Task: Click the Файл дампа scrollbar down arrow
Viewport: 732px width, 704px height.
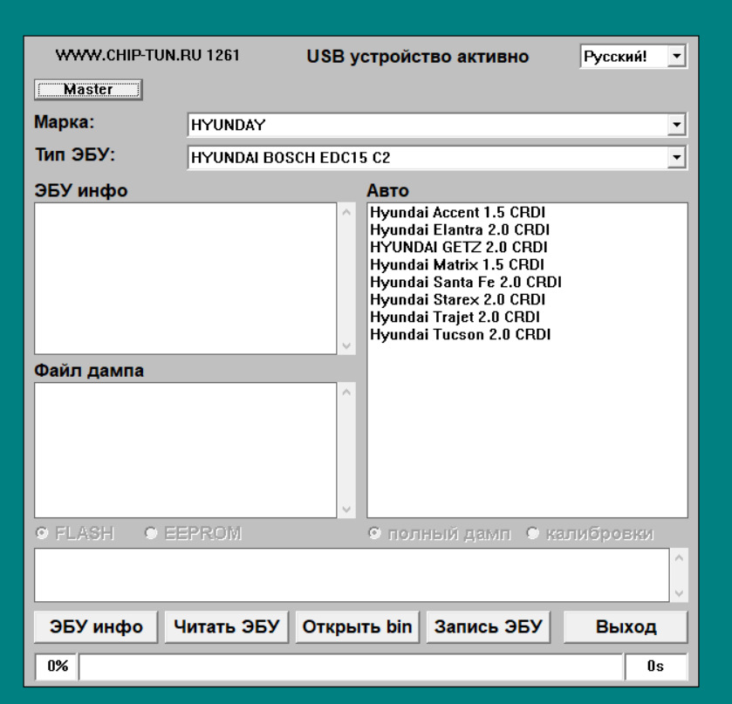Action: 346,509
